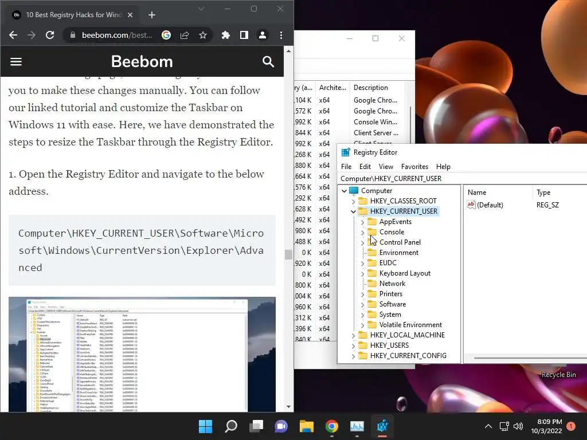Open Chrome extensions puzzle icon

click(226, 35)
